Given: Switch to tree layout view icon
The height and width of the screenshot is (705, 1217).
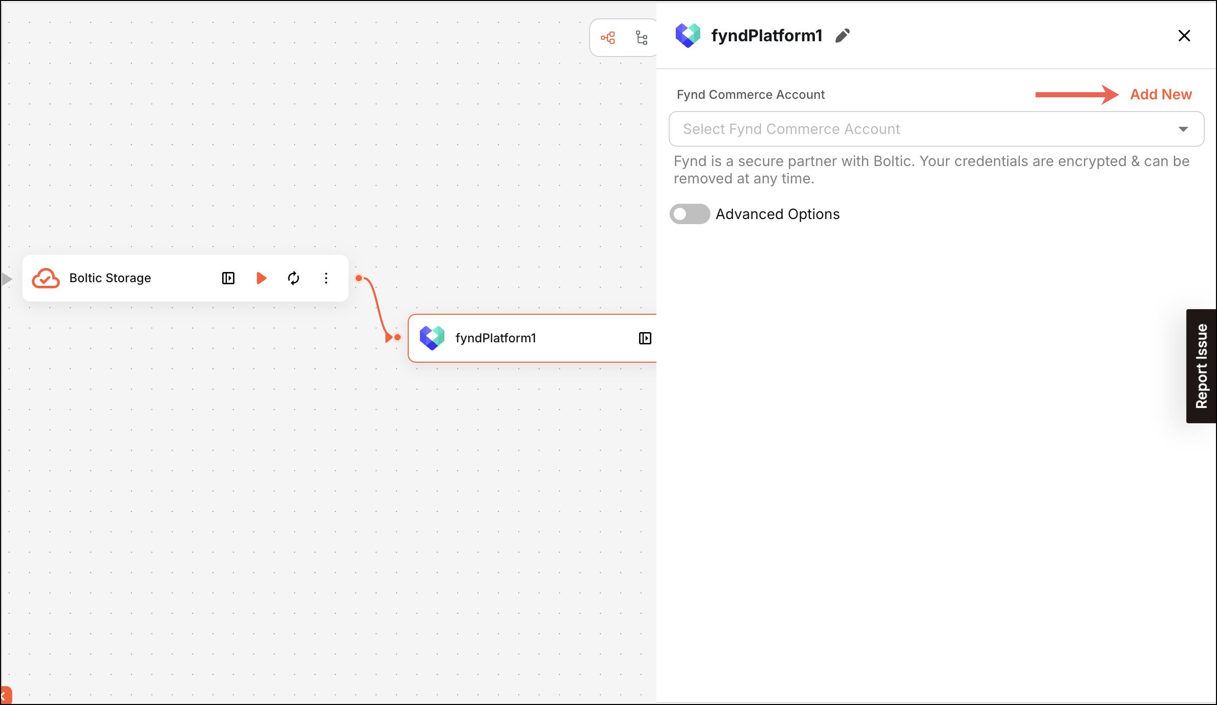Looking at the screenshot, I should (x=642, y=38).
